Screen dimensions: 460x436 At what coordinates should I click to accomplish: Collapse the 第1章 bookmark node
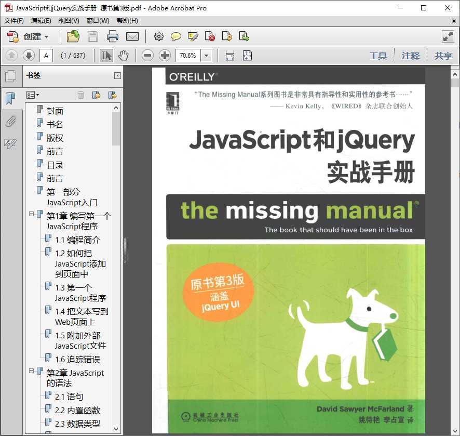tap(31, 214)
